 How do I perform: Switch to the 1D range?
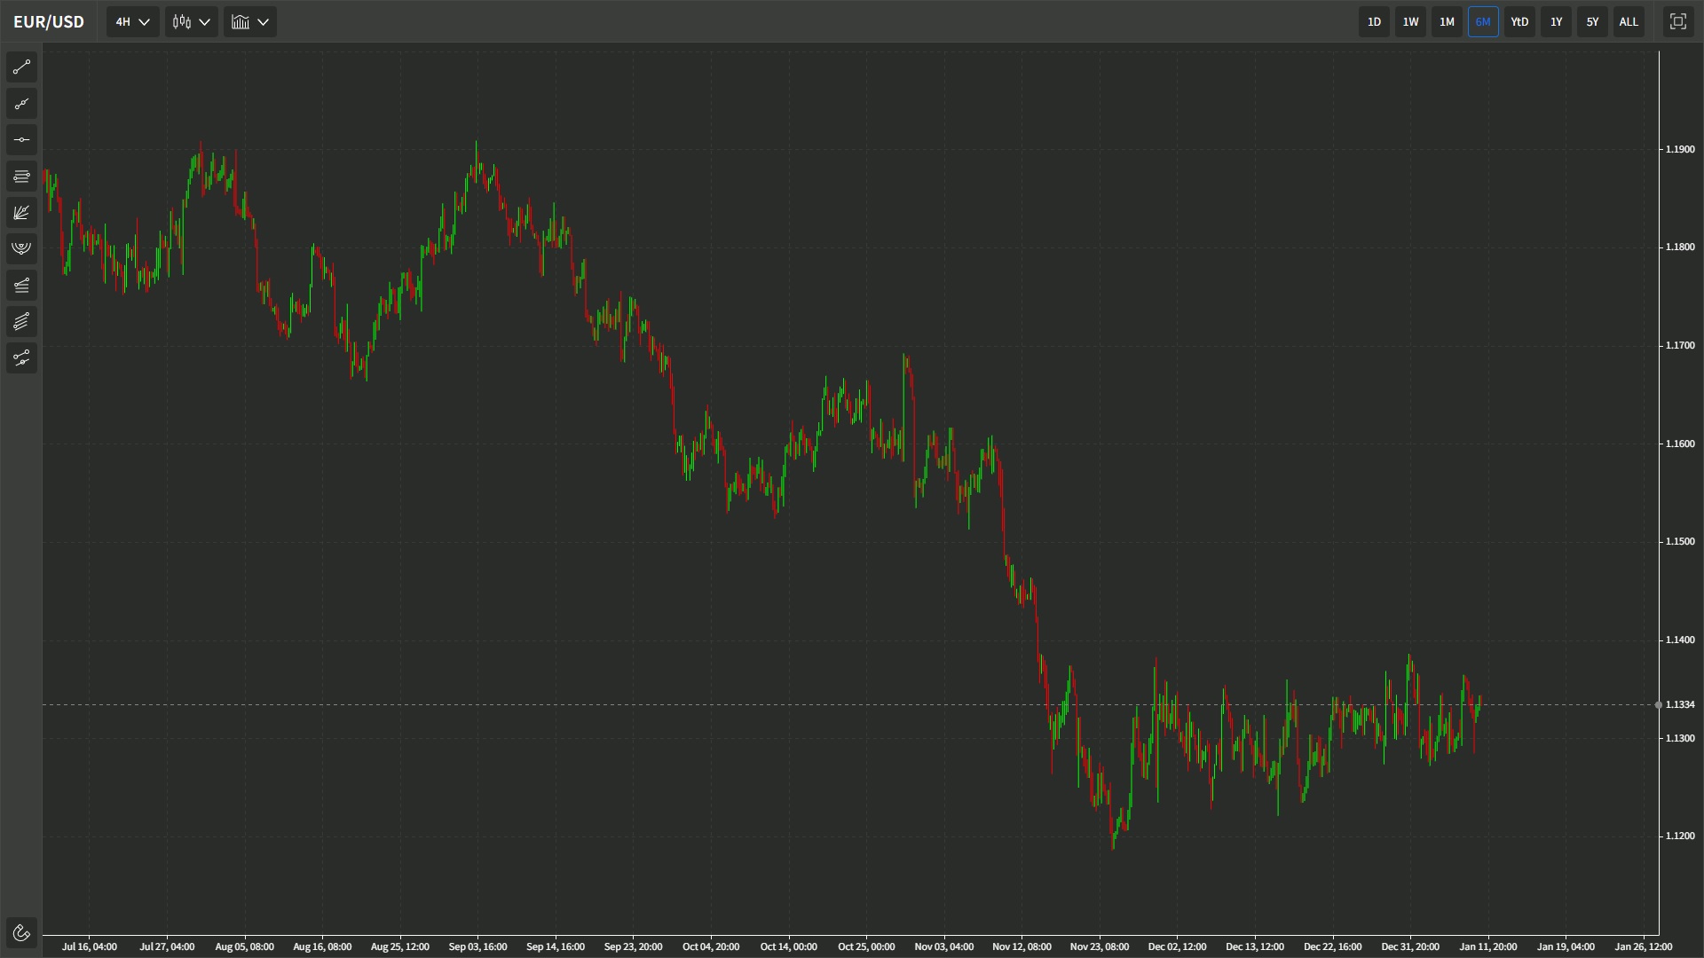point(1374,22)
